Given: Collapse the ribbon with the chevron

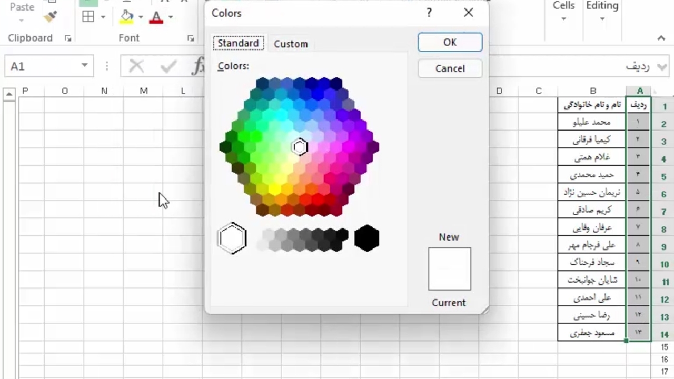Looking at the screenshot, I should point(661,38).
